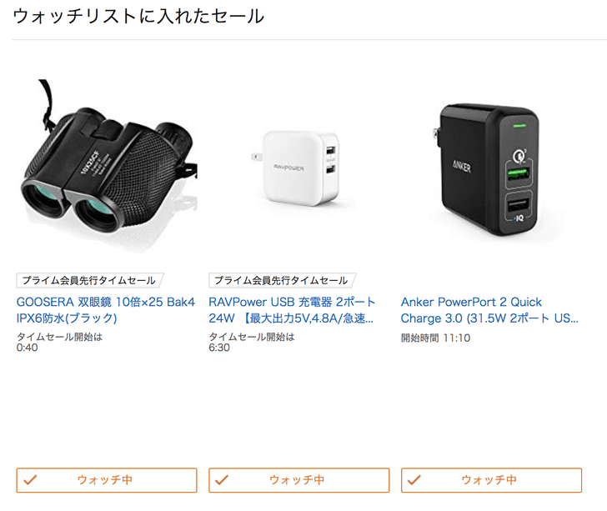Toggle ウォッチ中 button for RAVPower charger
607x511 pixels.
pyautogui.click(x=298, y=480)
